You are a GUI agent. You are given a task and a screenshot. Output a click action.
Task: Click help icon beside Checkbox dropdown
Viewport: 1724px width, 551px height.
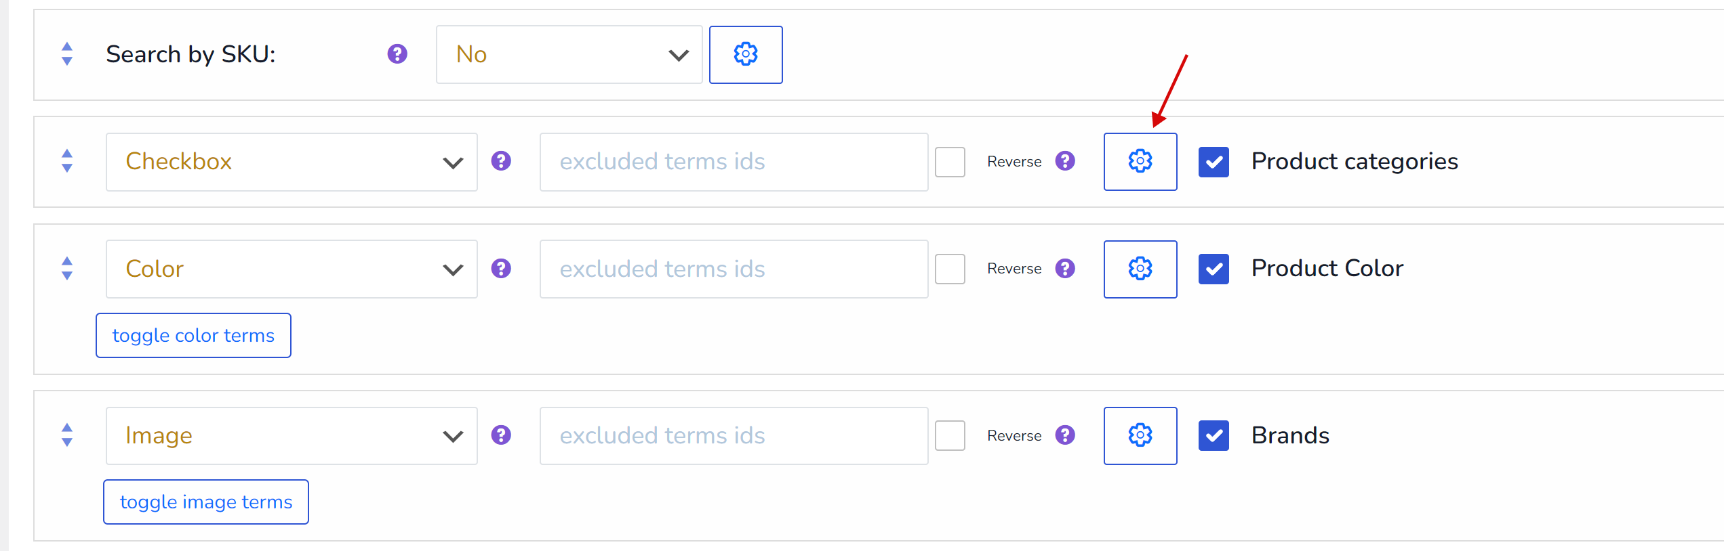(x=501, y=161)
